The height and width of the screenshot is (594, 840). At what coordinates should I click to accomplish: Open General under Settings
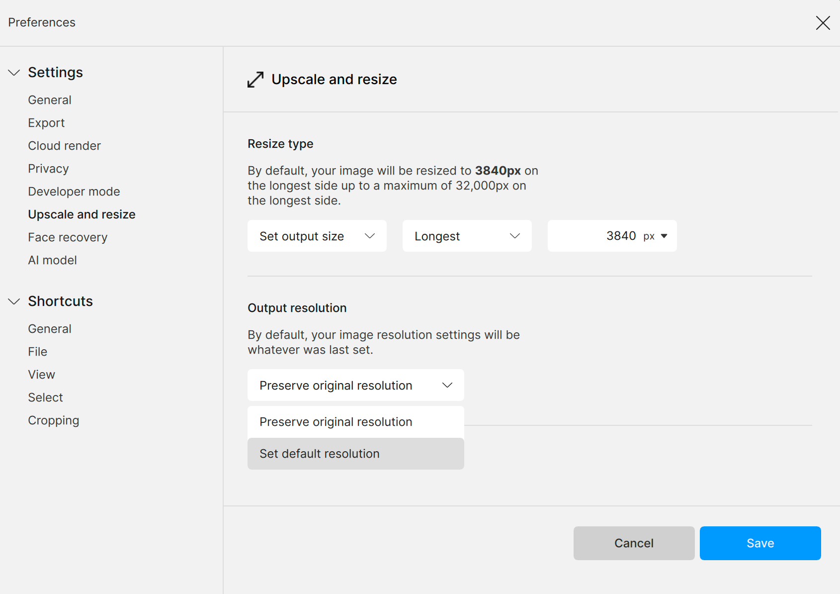[x=50, y=100]
